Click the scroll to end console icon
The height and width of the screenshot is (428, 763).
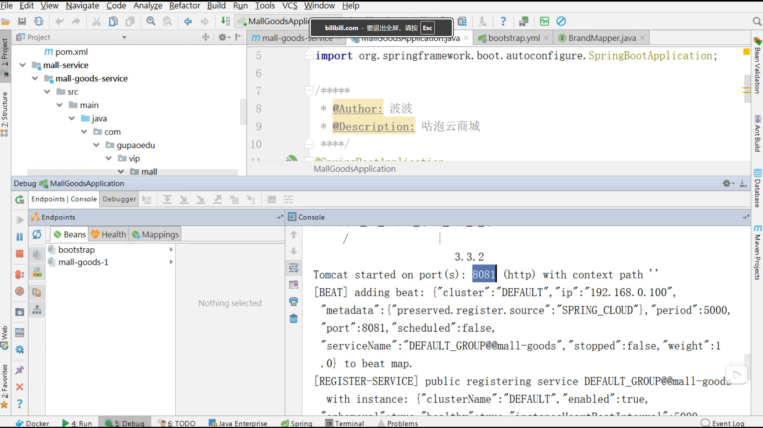[x=294, y=285]
